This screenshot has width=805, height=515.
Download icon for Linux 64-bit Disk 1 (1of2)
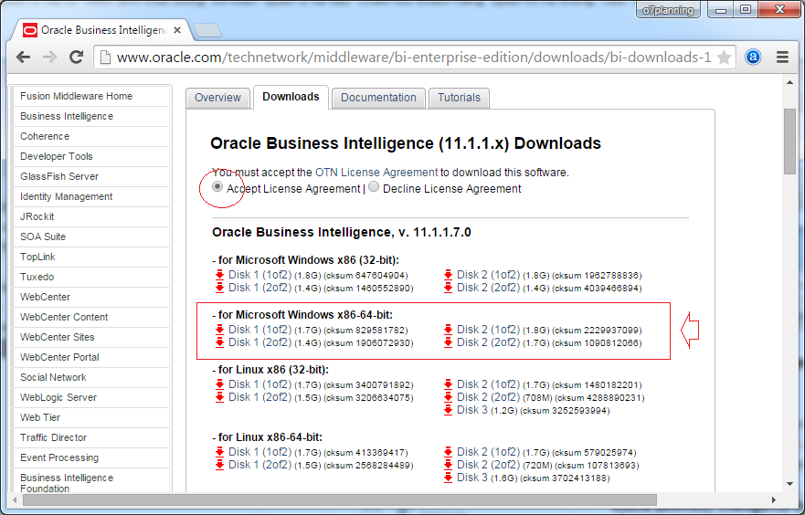[219, 452]
